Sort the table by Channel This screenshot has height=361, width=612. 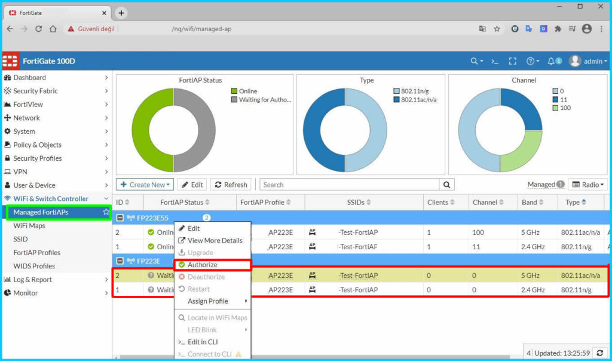(488, 202)
